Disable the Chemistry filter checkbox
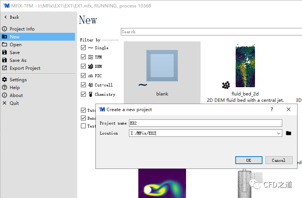The width and height of the screenshot is (302, 198). tap(83, 94)
